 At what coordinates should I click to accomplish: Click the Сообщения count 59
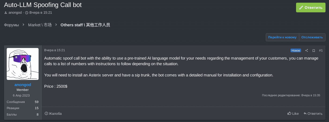pyautogui.click(x=37, y=102)
